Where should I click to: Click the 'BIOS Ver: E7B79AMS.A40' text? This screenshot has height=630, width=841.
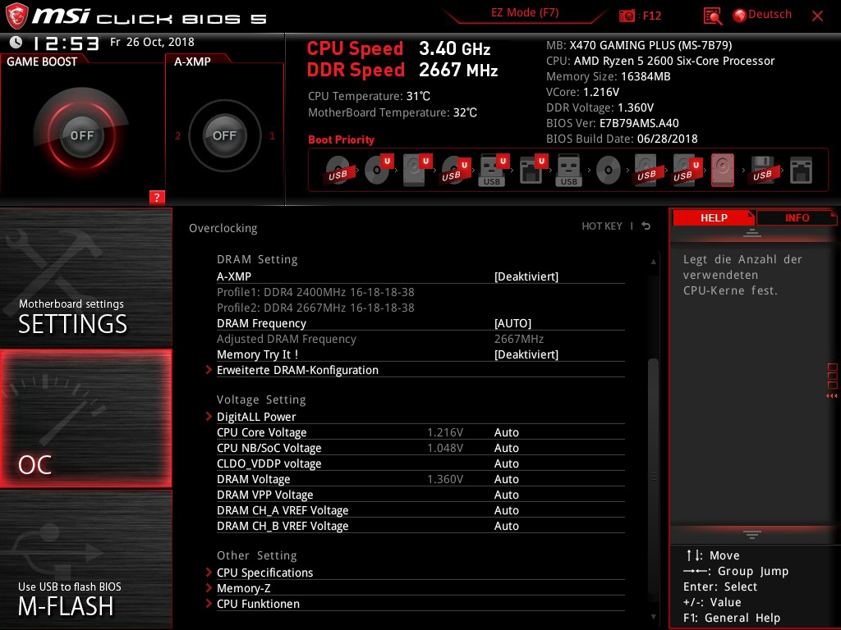pos(613,123)
